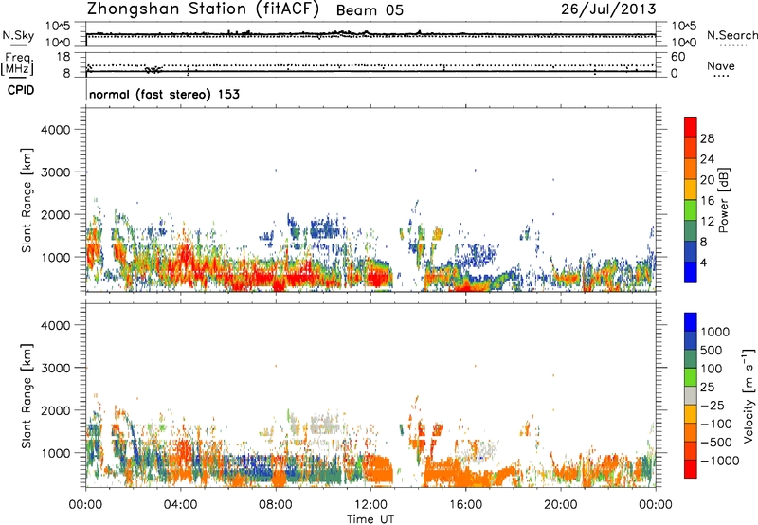The image size is (758, 525).
Task: Click the Power [dB] colorbar title
Action: tap(723, 200)
